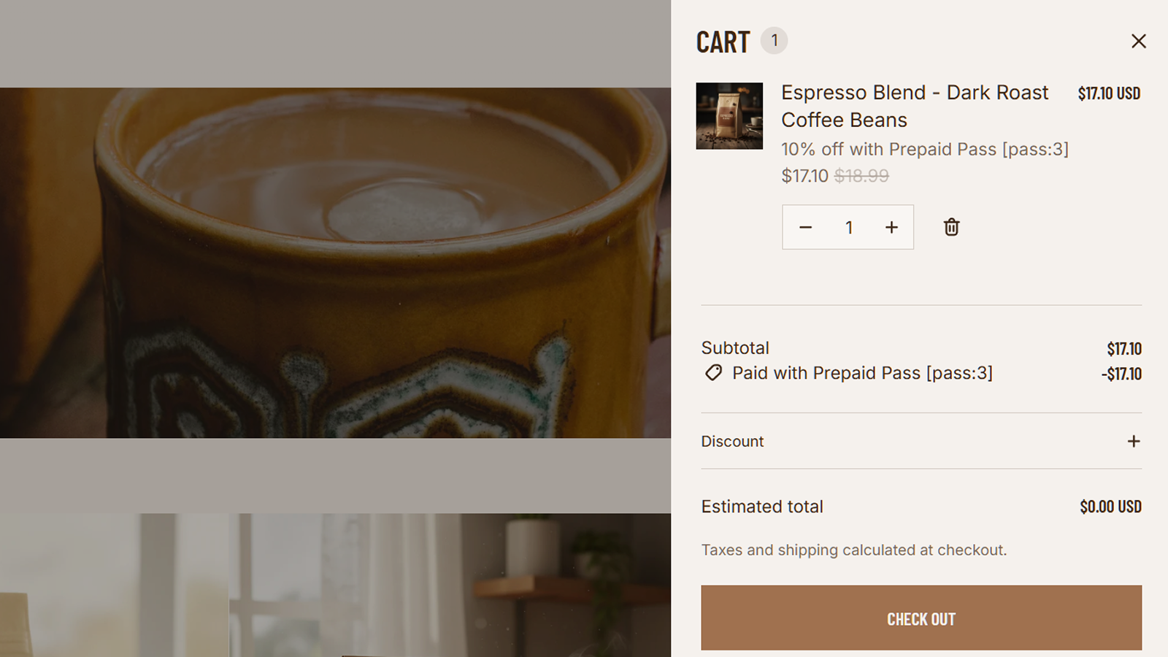Expand the Discount section plus icon

coord(1133,441)
